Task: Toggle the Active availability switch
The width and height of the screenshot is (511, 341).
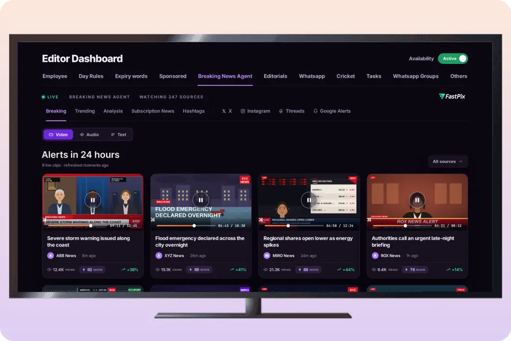Action: (x=453, y=59)
